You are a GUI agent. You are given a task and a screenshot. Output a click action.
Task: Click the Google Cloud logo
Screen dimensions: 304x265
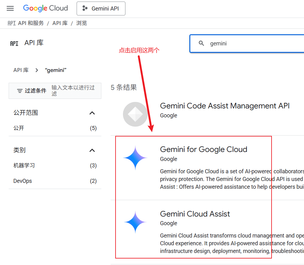click(x=45, y=8)
